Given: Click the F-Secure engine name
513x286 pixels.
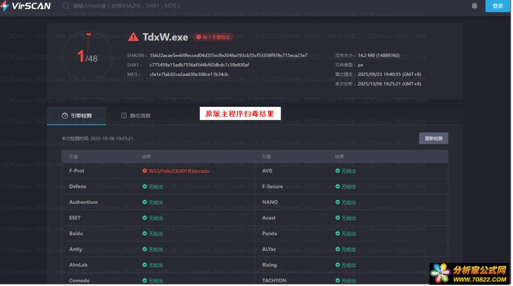Looking at the screenshot, I should coord(273,186).
